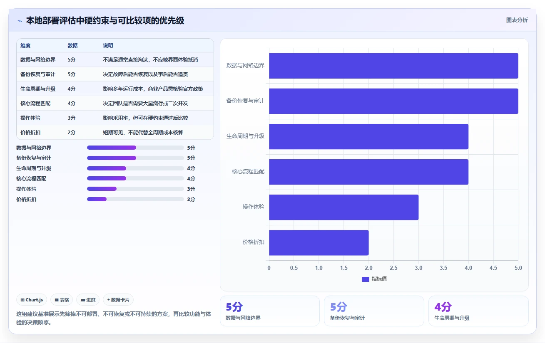Select the 操作体验 table row name

tap(30, 118)
